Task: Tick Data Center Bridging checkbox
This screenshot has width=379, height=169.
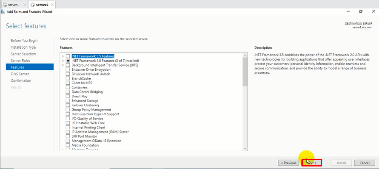Action: pyautogui.click(x=68, y=92)
